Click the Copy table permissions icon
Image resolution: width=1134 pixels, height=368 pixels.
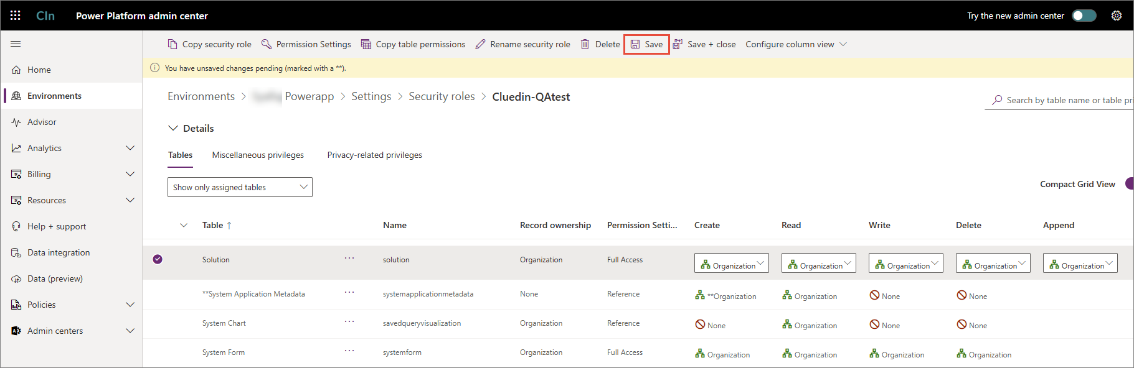[366, 44]
